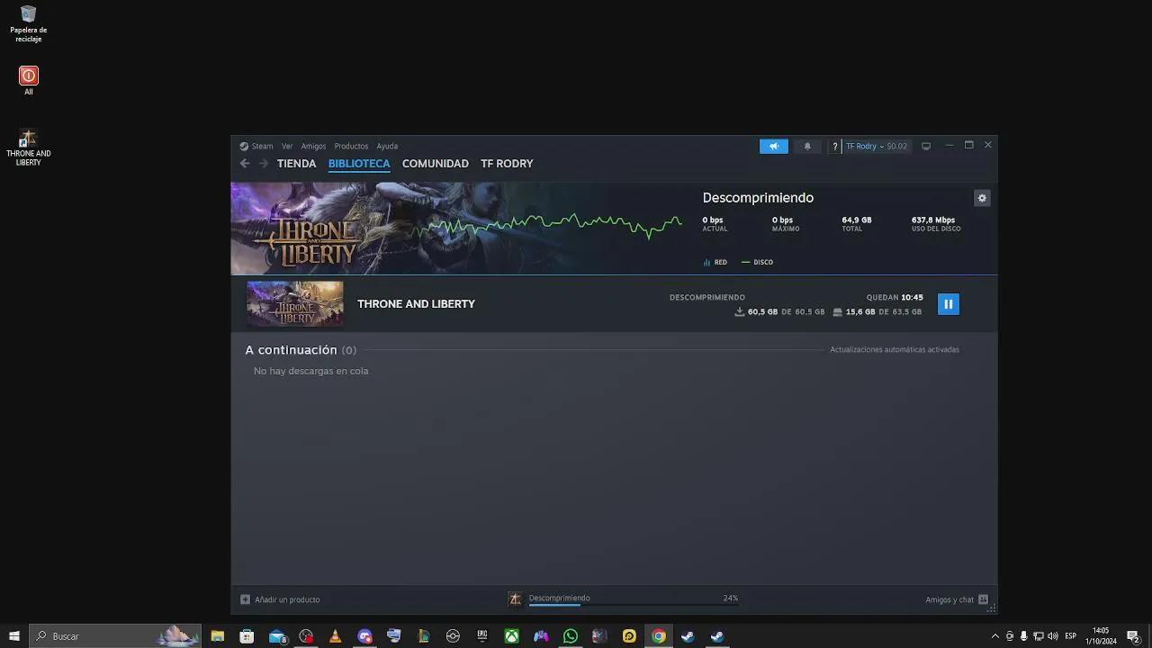Open the notifications bell
Image resolution: width=1152 pixels, height=648 pixels.
[807, 146]
